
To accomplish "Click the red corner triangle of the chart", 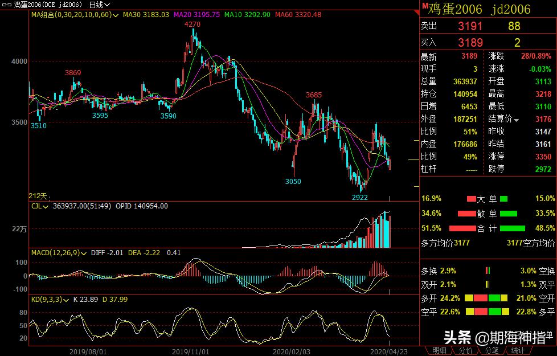I will click(x=417, y=13).
